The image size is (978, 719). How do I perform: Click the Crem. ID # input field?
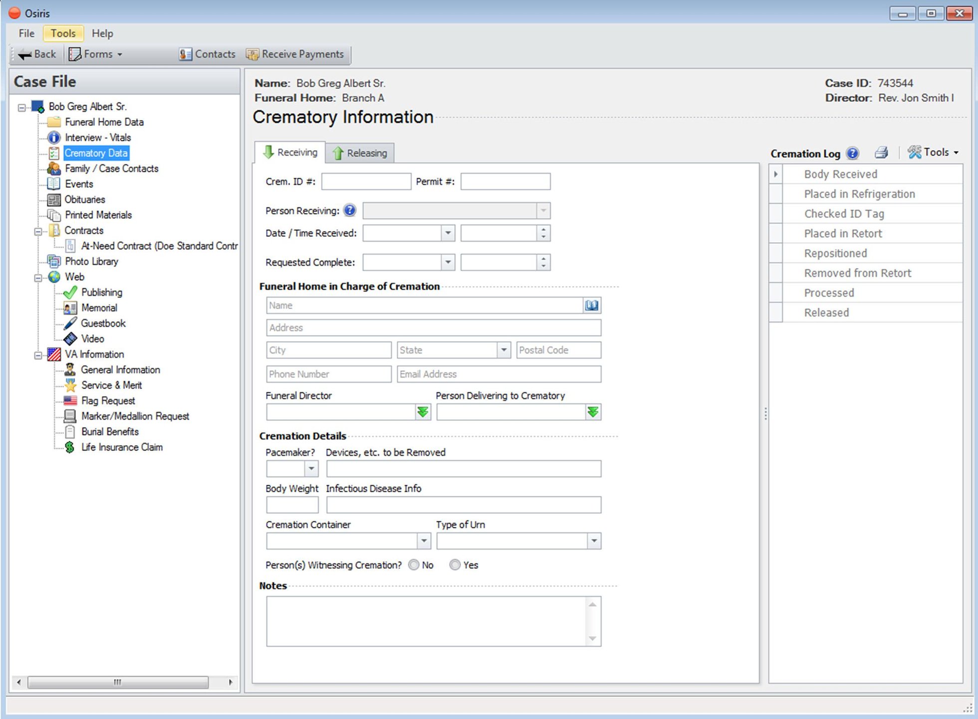tap(366, 182)
